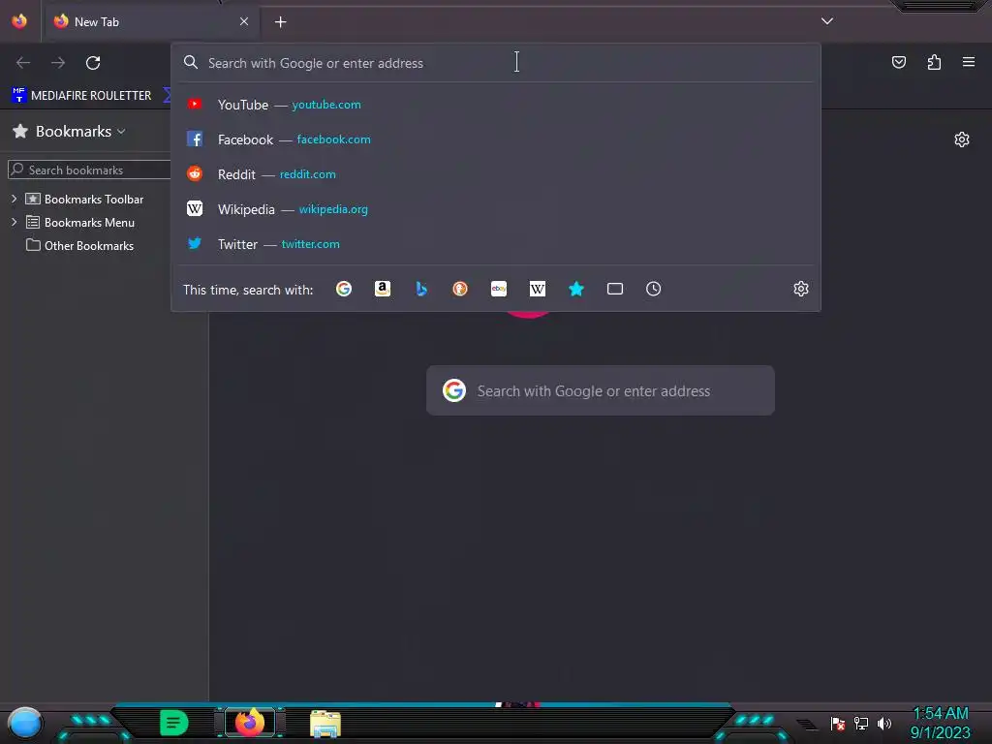Search this time with Amazon icon
The width and height of the screenshot is (992, 744).
point(382,289)
